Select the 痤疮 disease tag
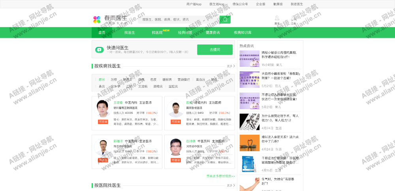Image resolution: width=395 pixels, height=191 pixels. pos(141,80)
